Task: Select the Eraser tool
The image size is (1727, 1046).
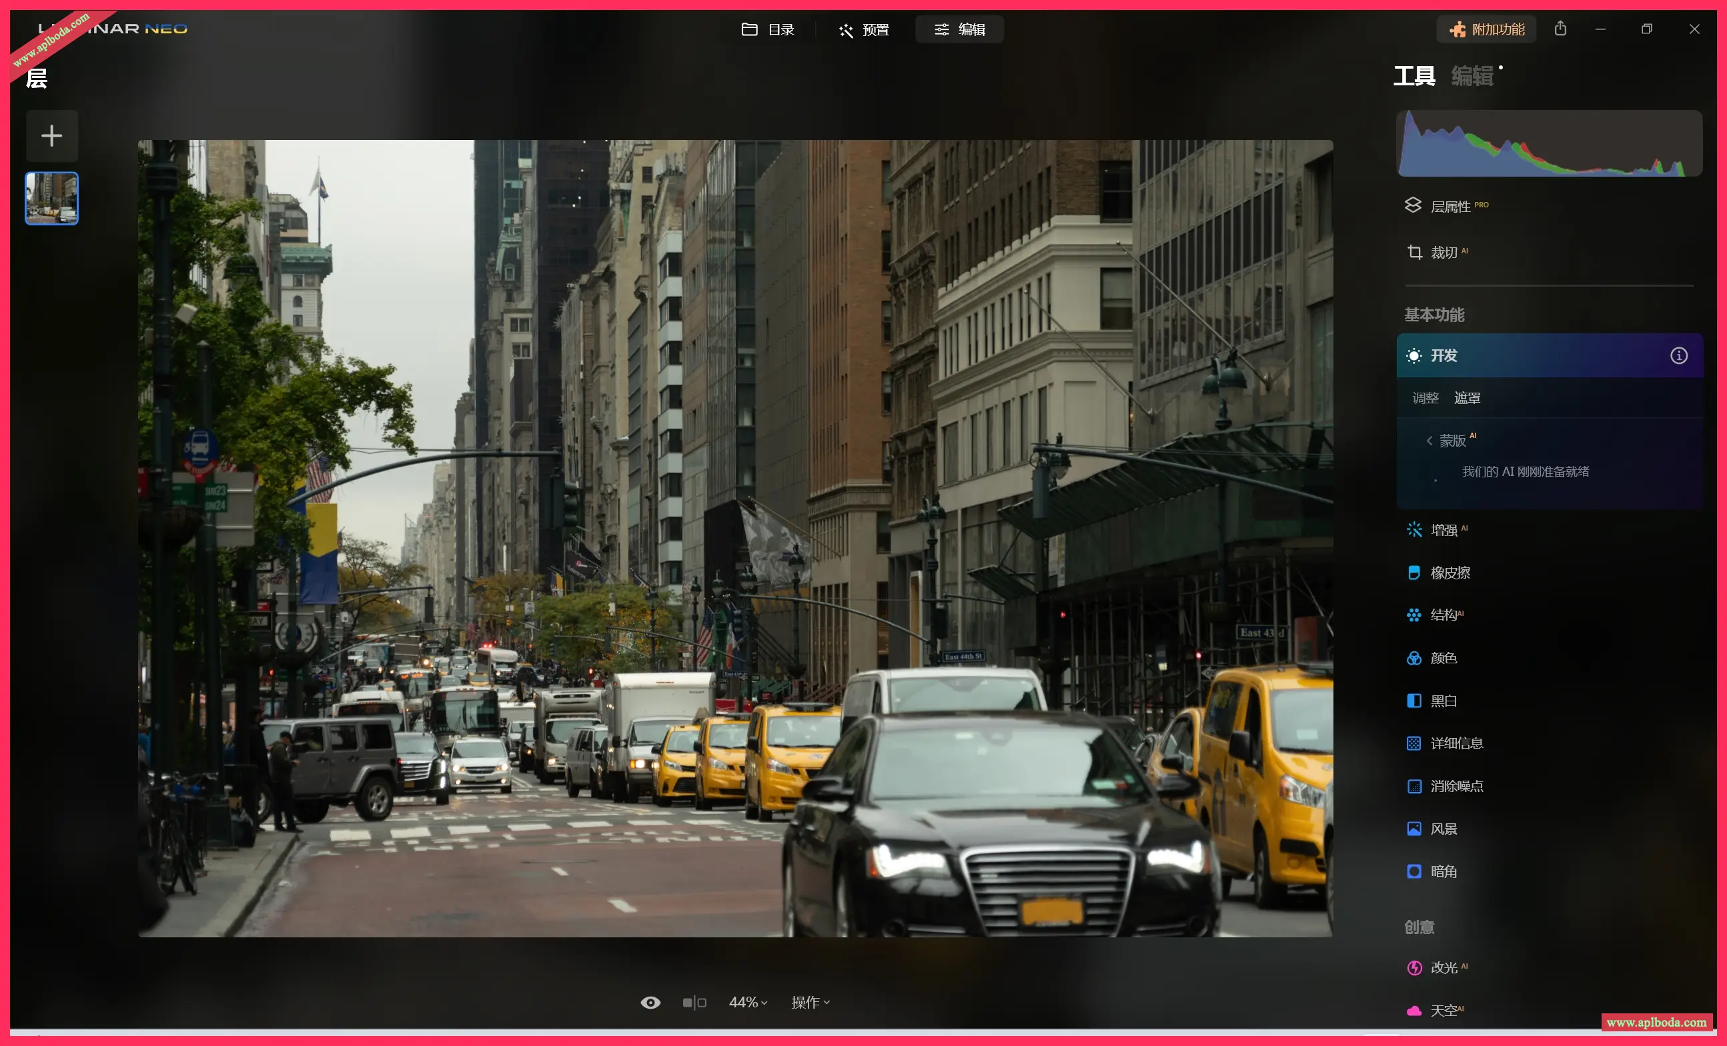Action: (1450, 573)
